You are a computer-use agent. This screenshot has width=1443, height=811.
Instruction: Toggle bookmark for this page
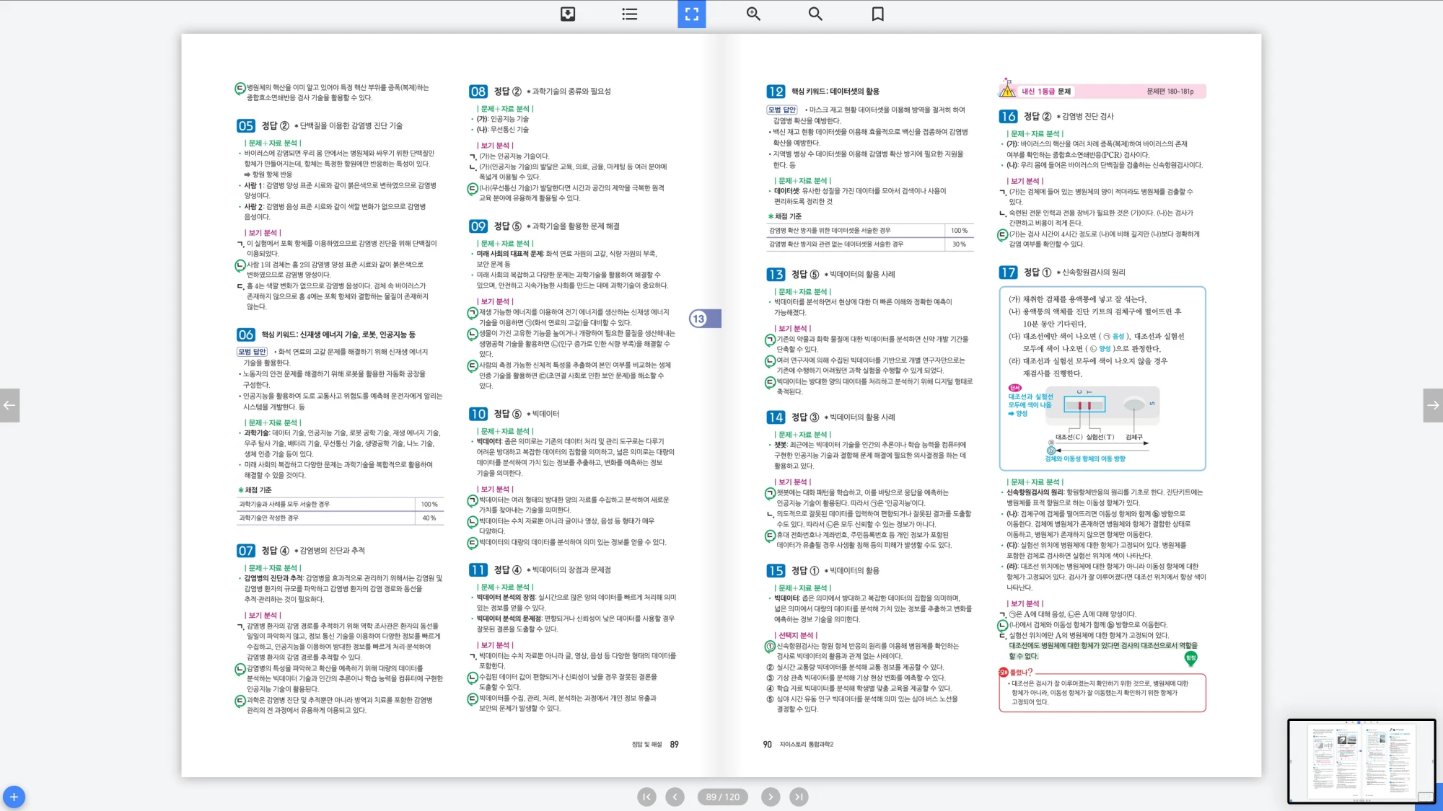(x=877, y=14)
